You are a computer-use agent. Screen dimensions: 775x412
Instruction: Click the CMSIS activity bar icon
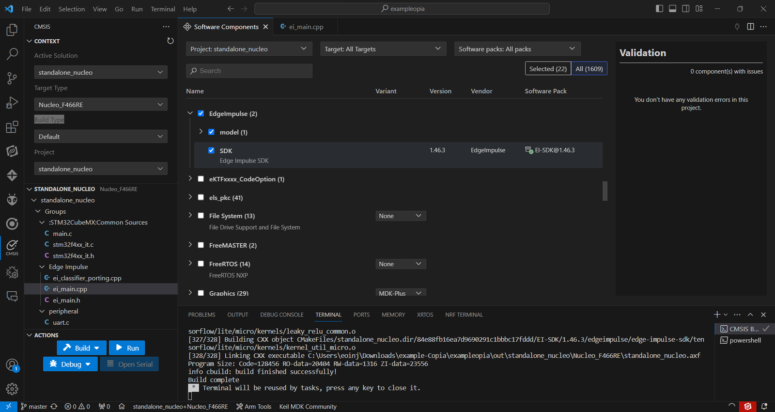12,247
